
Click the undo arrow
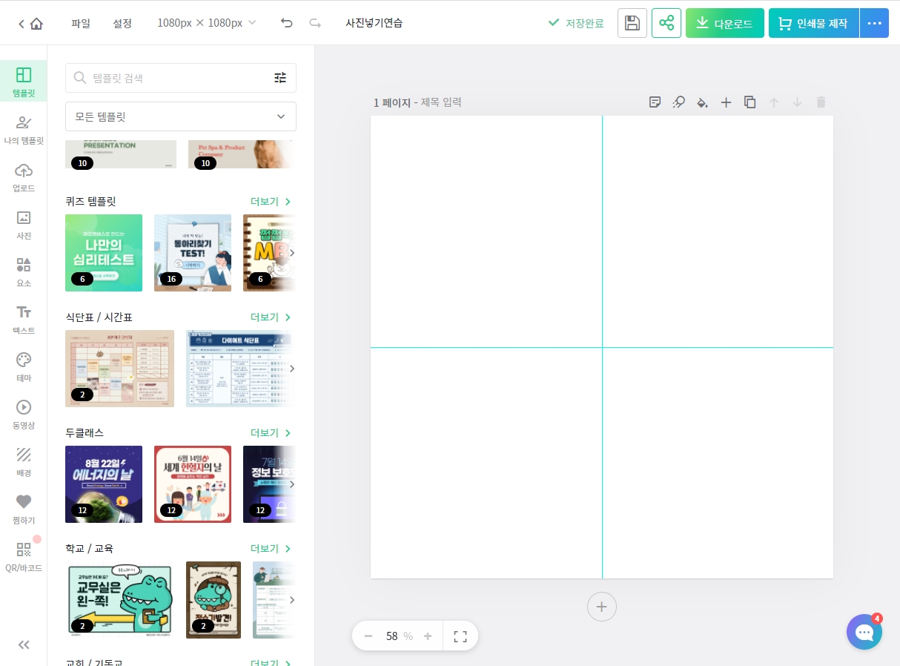(287, 23)
